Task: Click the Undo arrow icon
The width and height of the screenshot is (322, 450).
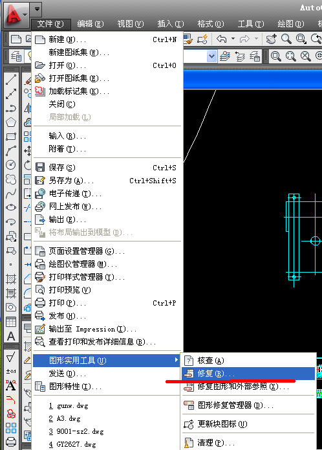Action: tap(222, 39)
